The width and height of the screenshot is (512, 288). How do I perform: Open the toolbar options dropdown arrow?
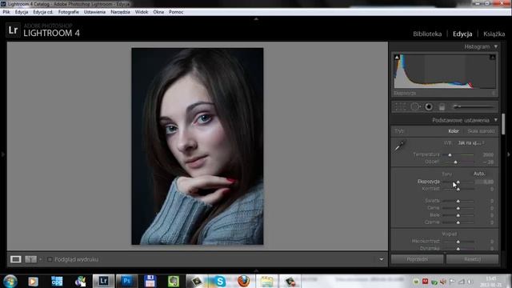(x=381, y=259)
